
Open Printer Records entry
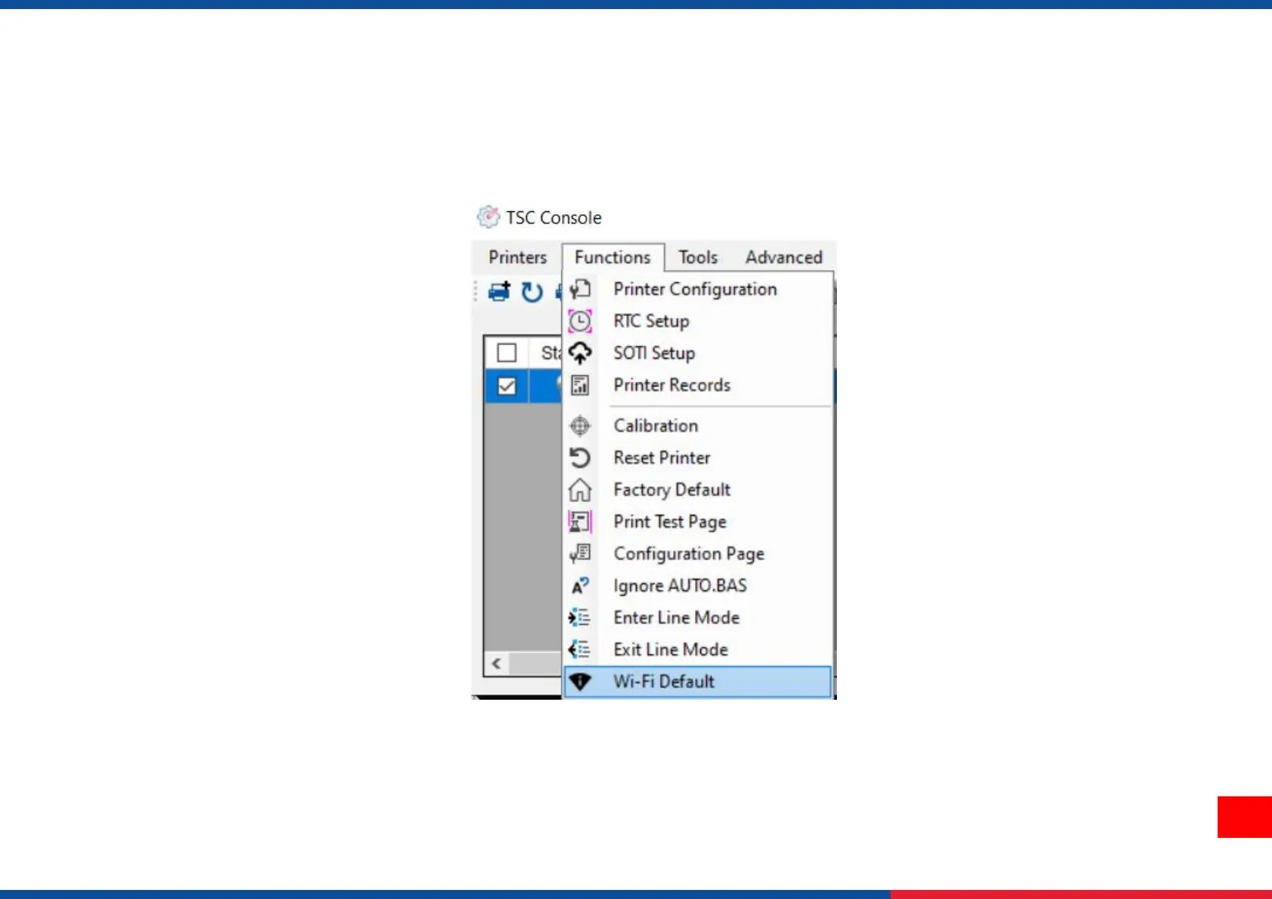click(698, 385)
